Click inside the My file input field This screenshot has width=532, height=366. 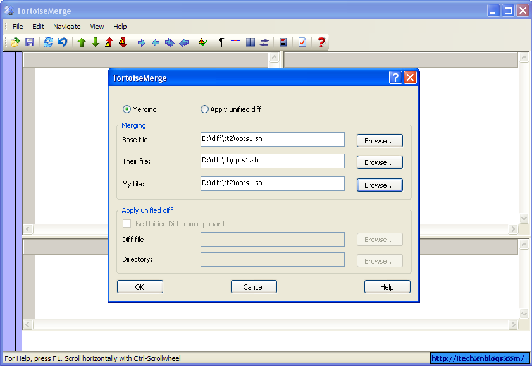(x=272, y=183)
